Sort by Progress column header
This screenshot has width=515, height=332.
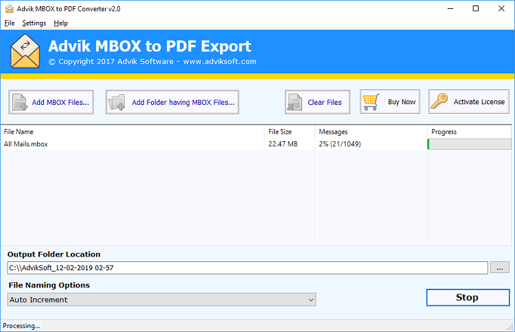(469, 132)
